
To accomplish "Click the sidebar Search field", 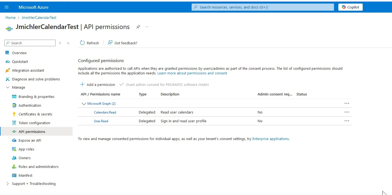I will click(30, 43).
